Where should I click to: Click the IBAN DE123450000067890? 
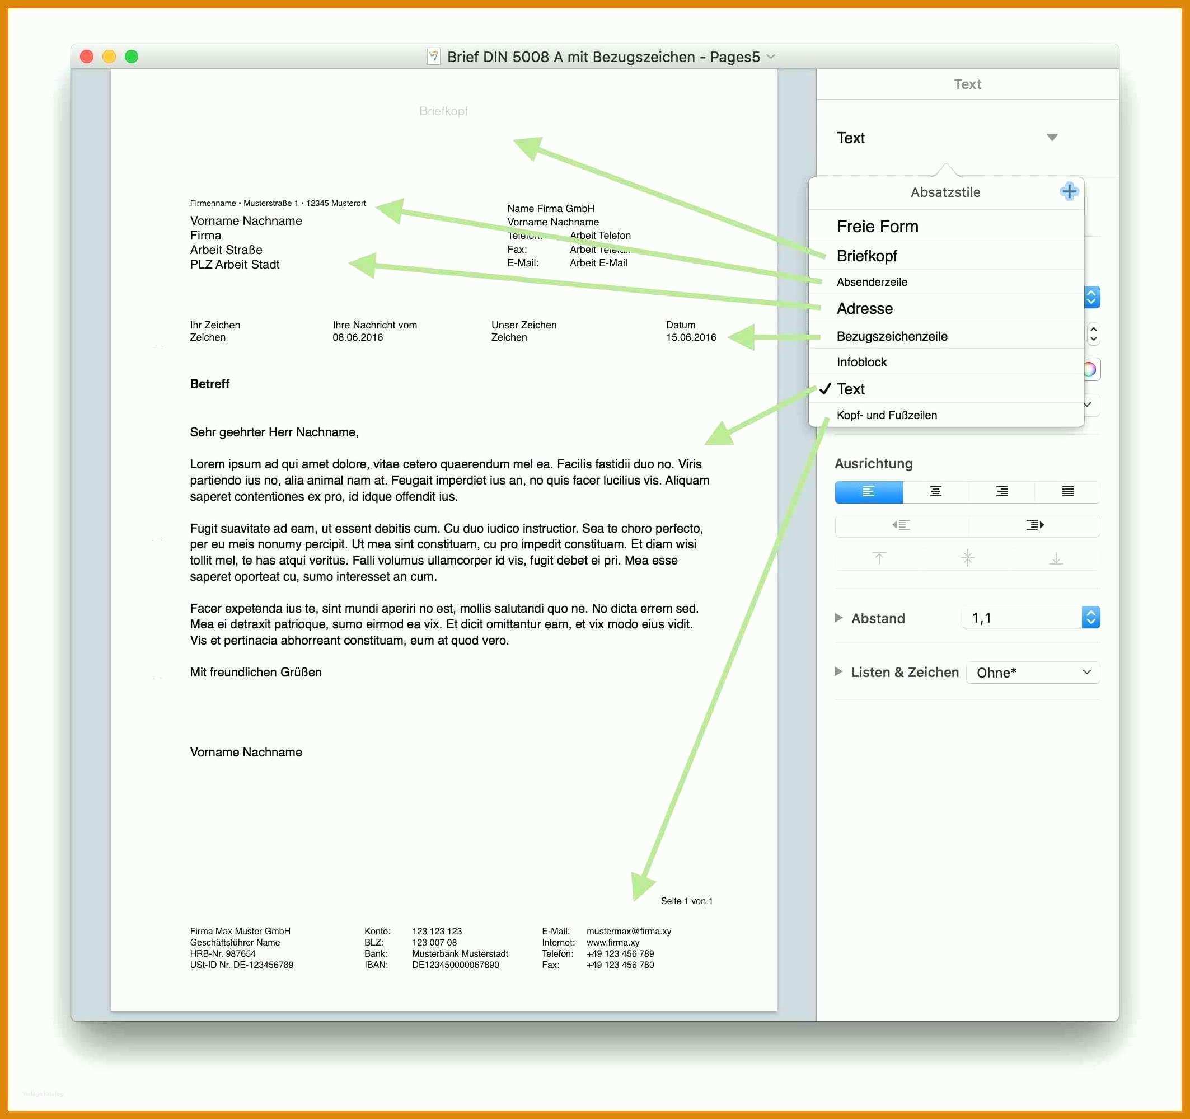point(455,965)
